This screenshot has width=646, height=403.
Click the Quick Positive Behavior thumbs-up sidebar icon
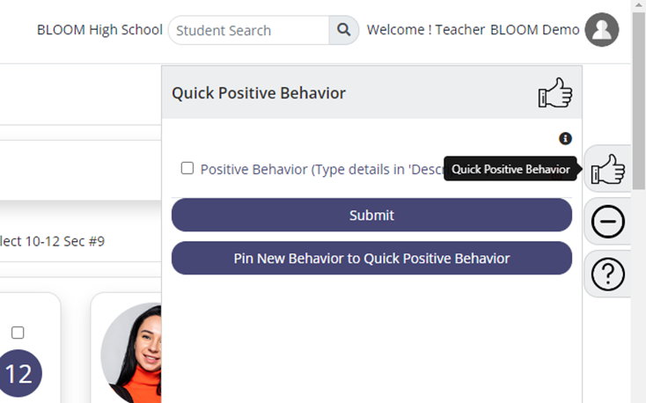pos(608,169)
